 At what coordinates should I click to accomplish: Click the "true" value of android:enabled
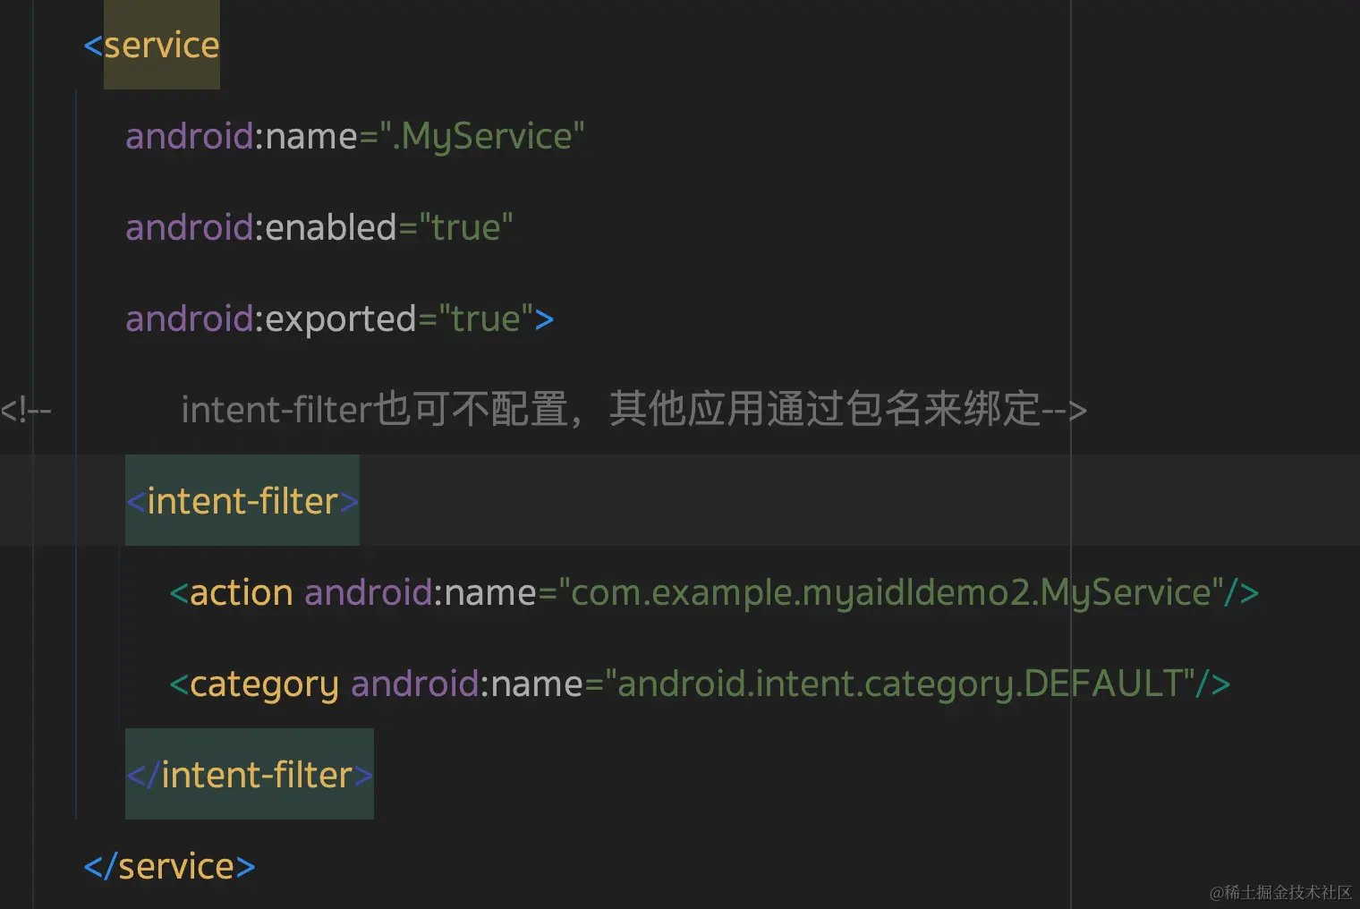tap(465, 228)
